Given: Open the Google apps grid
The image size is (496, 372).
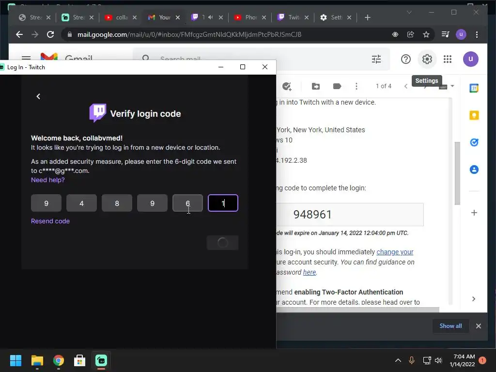Looking at the screenshot, I should (448, 59).
